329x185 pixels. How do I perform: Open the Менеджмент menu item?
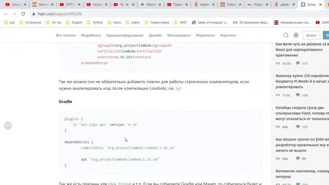179,35
